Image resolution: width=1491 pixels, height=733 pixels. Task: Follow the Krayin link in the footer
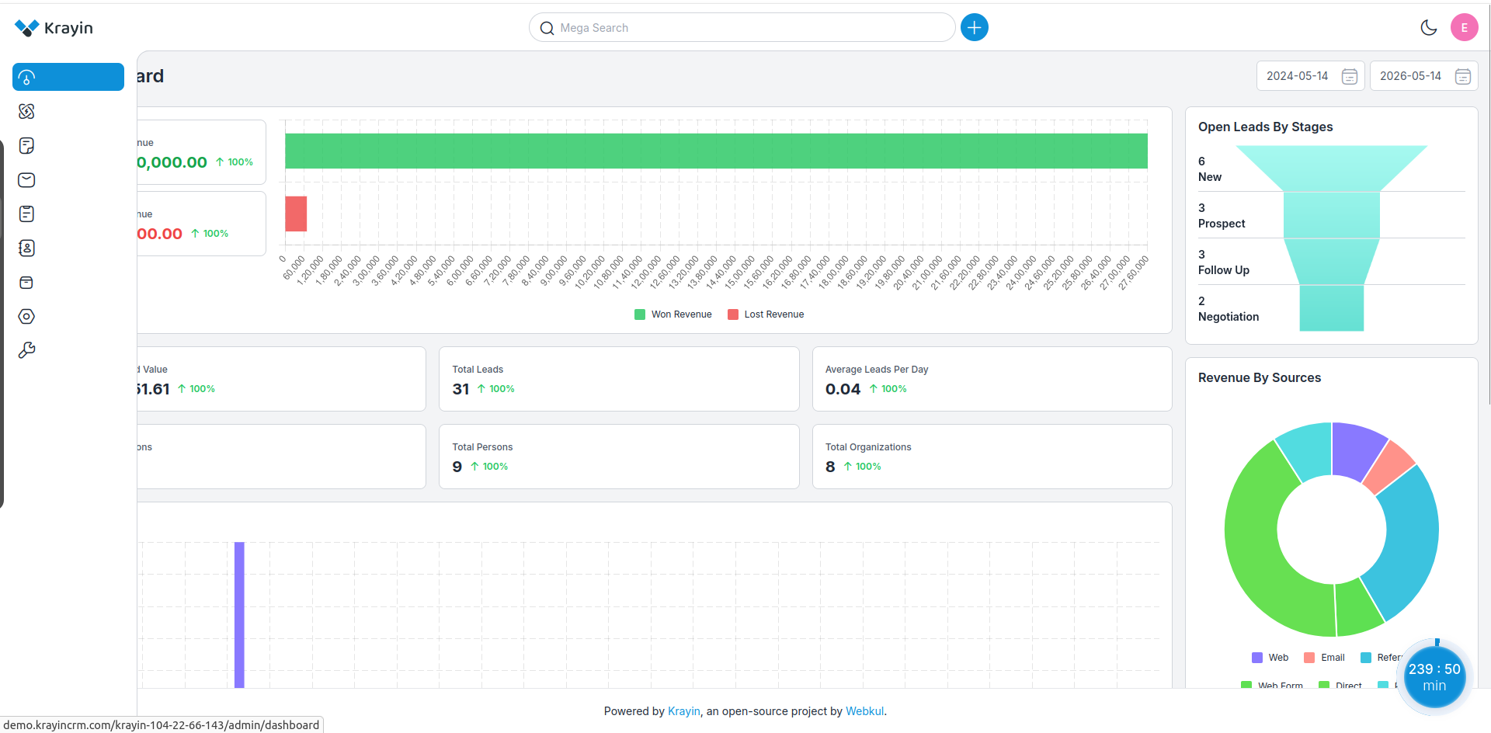pos(683,711)
